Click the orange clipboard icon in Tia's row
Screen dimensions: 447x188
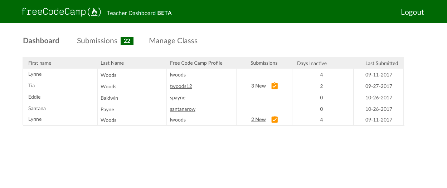[x=274, y=86]
